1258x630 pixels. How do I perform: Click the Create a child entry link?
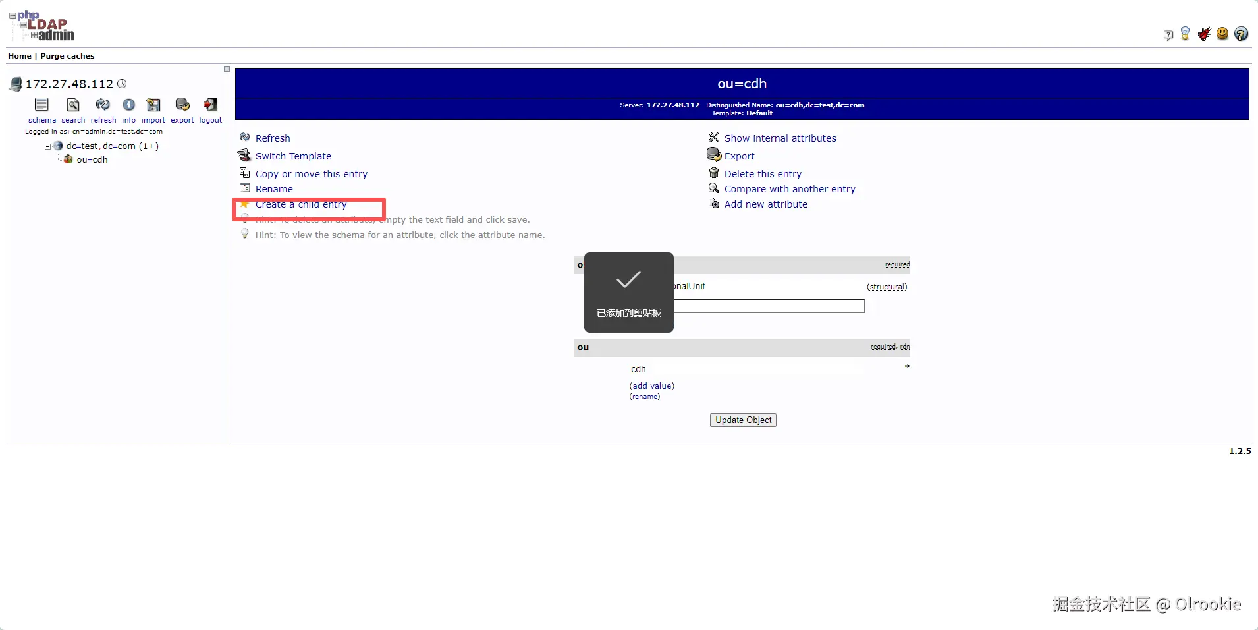click(301, 204)
